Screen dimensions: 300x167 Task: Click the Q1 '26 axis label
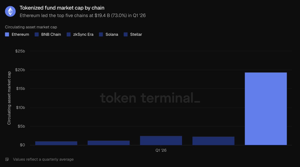pos(161,150)
